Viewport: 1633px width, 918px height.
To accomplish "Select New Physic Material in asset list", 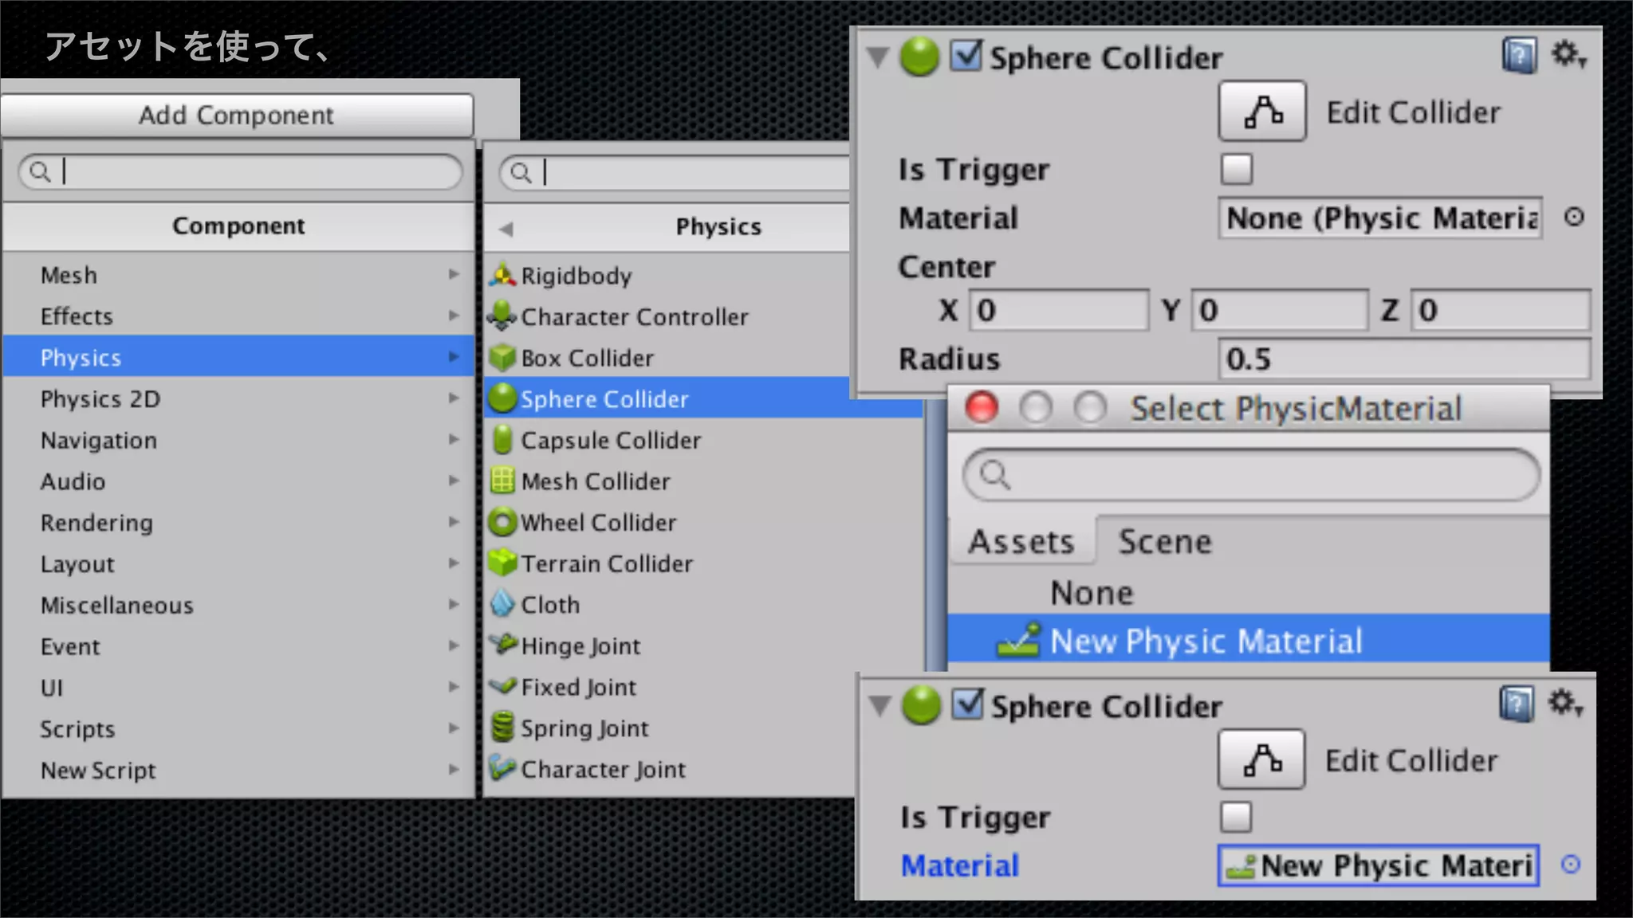I will tap(1206, 641).
